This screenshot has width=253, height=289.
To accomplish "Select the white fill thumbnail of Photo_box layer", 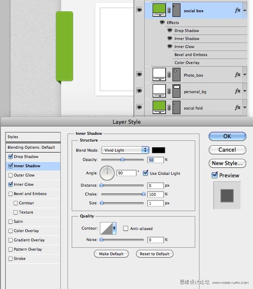I will click(x=159, y=75).
